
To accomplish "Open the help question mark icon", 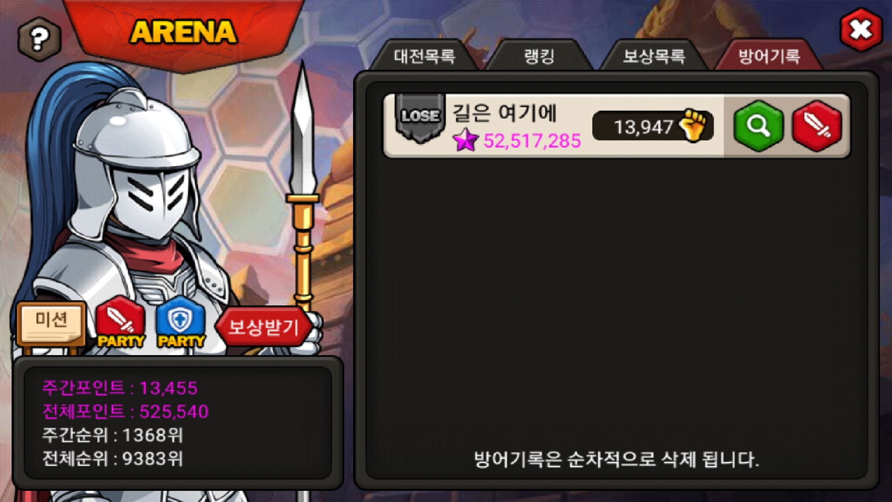I will click(39, 39).
